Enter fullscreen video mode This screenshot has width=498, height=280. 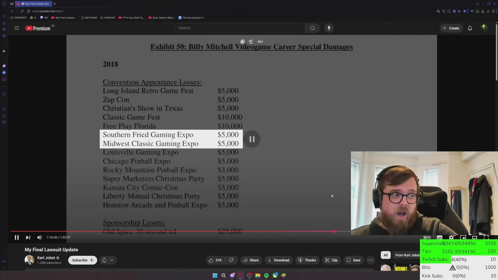click(486, 237)
